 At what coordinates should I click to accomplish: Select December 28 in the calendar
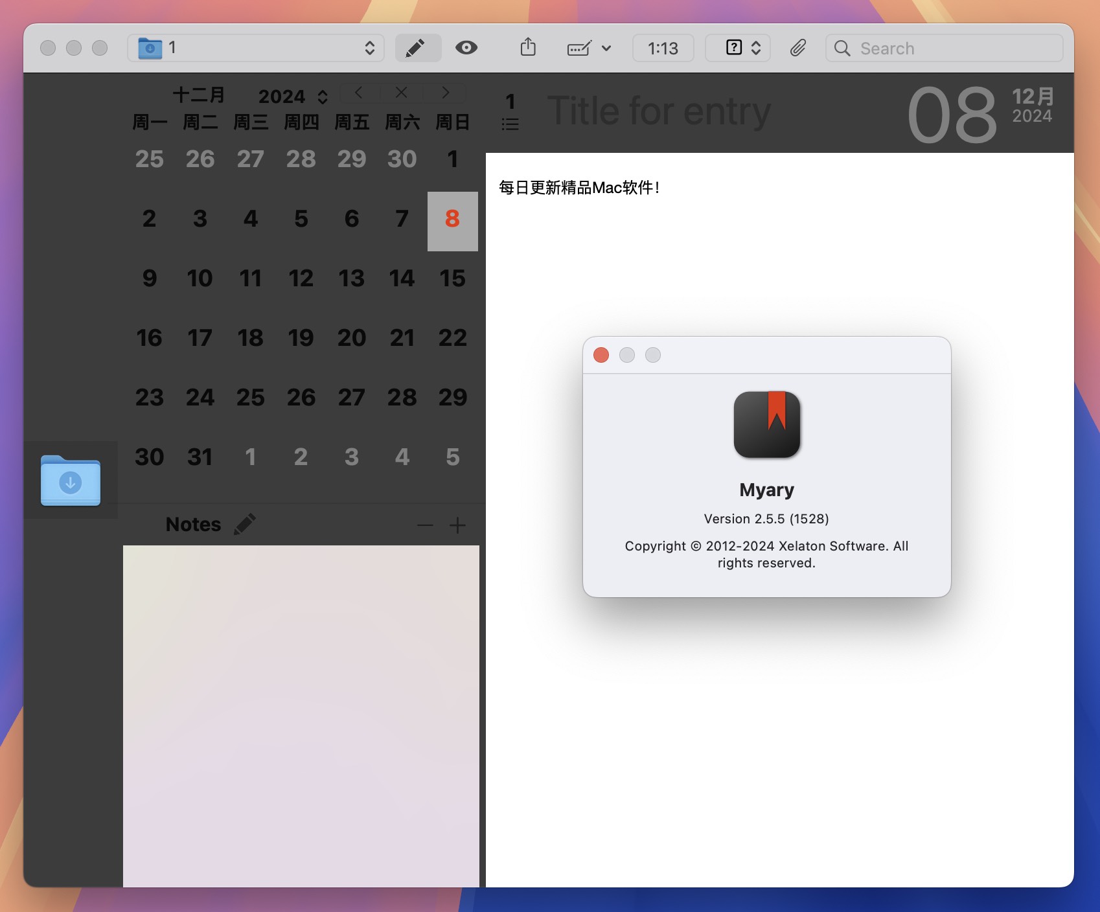point(402,398)
